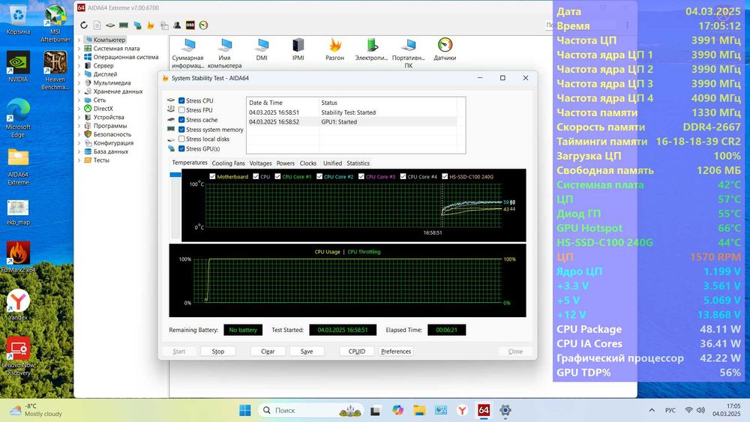Open the OSD panel toolbar icon
The height and width of the screenshot is (422, 750).
tap(190, 25)
